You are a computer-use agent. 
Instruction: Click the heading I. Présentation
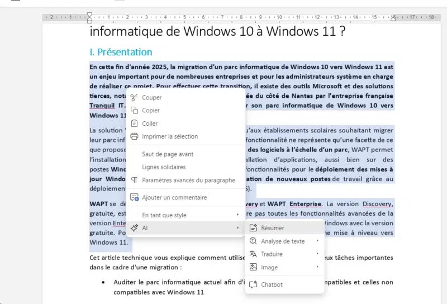[x=121, y=52]
